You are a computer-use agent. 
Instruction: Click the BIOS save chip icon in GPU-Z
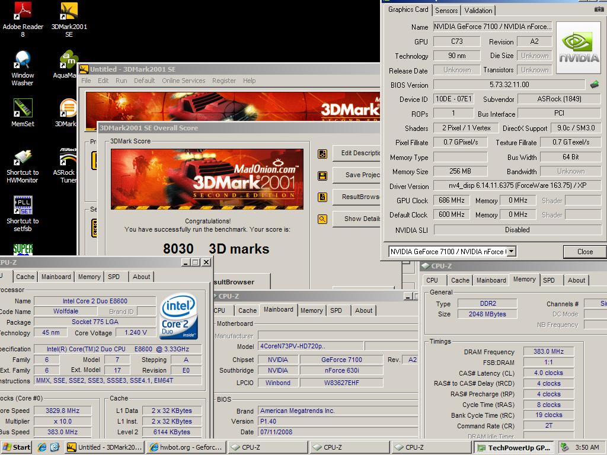595,84
